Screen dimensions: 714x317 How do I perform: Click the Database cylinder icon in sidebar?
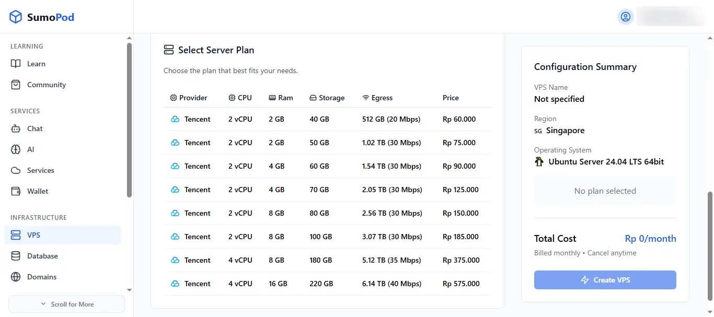16,256
